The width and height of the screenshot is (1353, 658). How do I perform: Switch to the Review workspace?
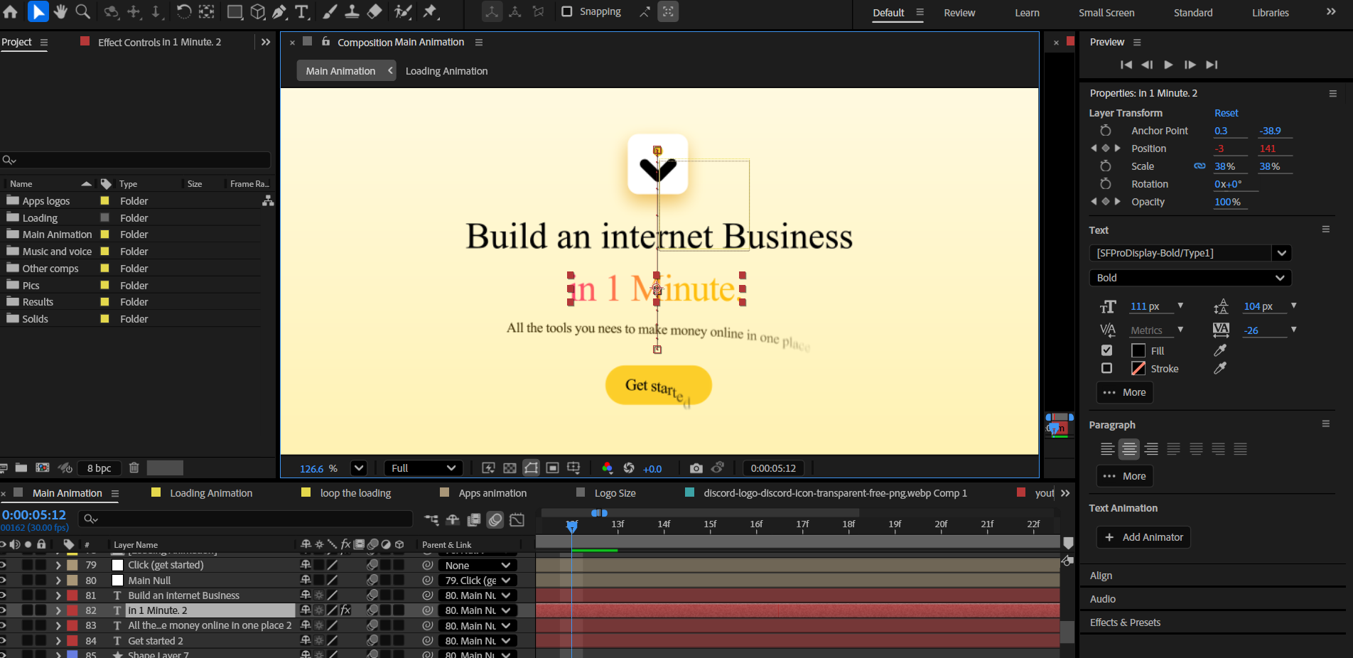[959, 13]
